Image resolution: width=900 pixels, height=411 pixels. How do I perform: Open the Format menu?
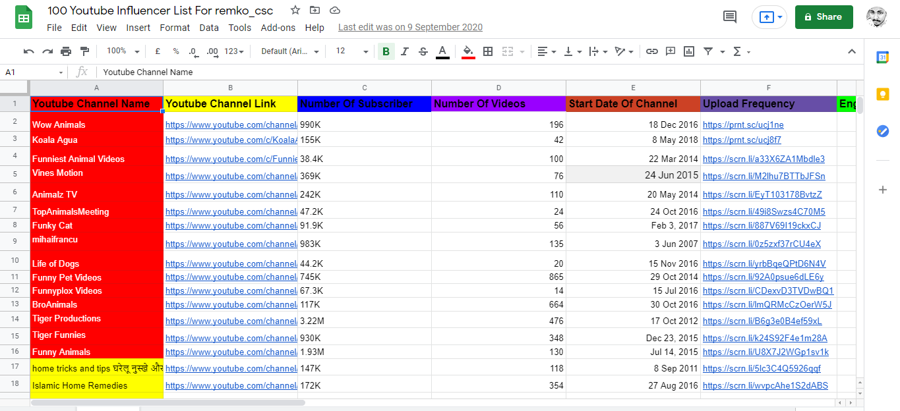(175, 28)
